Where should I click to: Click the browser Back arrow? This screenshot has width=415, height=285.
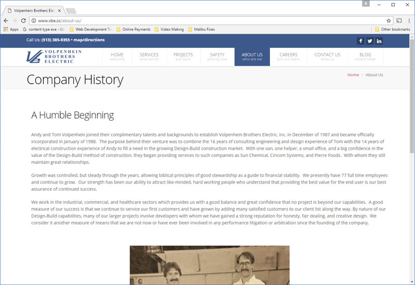point(6,21)
